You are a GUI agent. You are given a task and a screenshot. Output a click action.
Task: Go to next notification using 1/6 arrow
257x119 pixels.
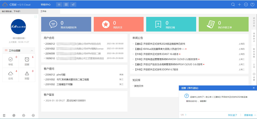186,115
